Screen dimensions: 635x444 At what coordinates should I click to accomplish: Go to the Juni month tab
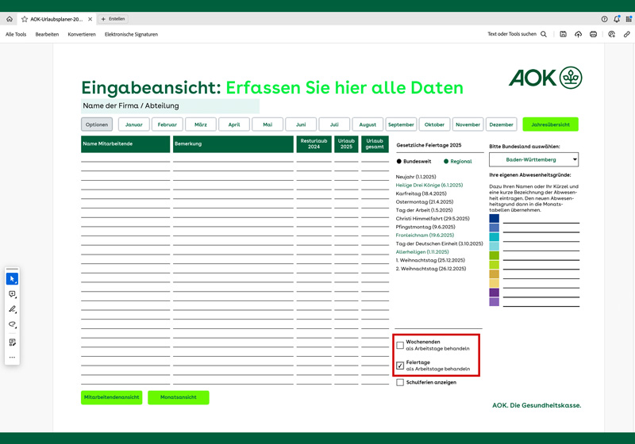pyautogui.click(x=301, y=124)
